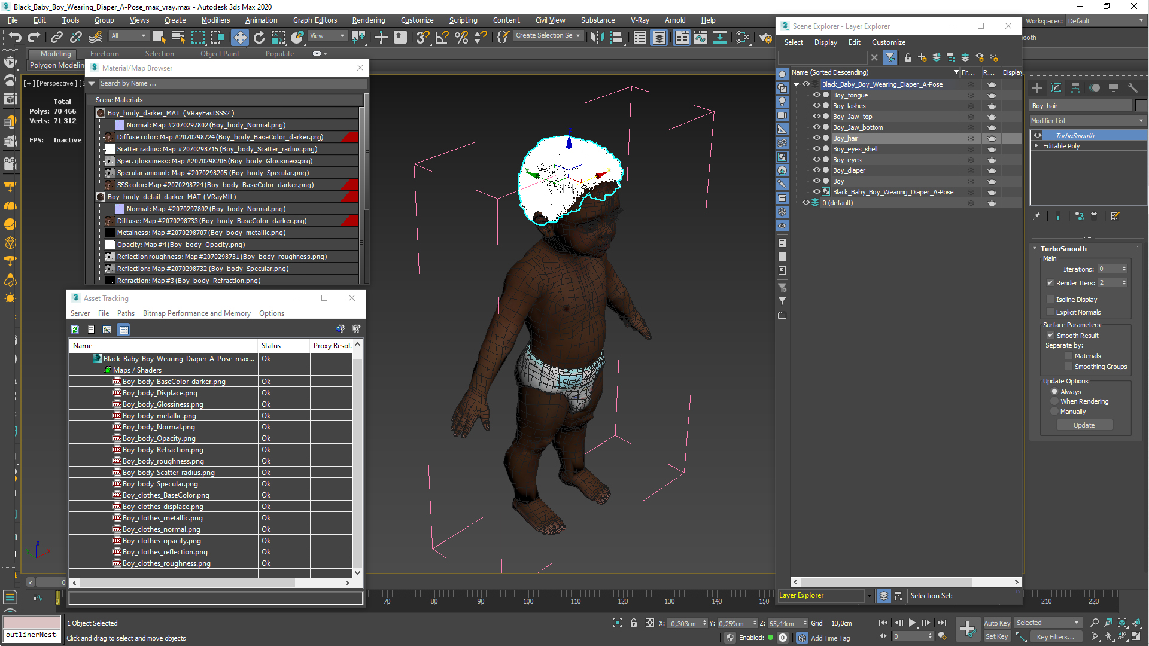Pin the modifier stack
Viewport: 1149px width, 646px height.
(1036, 216)
